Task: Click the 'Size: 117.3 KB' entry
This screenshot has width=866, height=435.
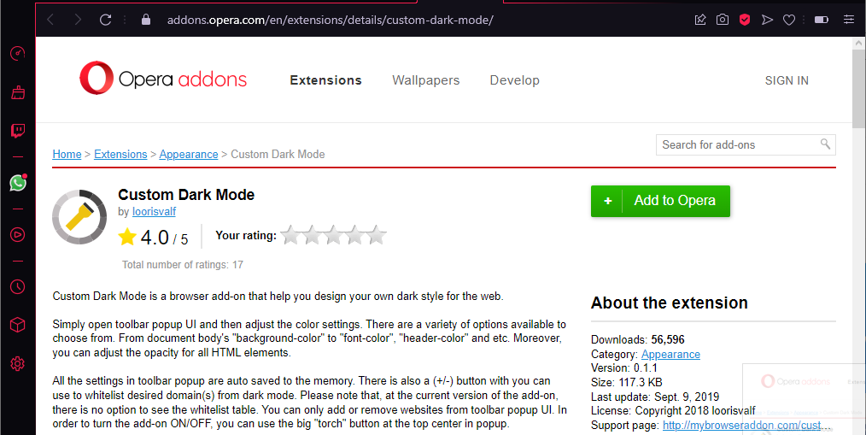Action: pyautogui.click(x=626, y=383)
